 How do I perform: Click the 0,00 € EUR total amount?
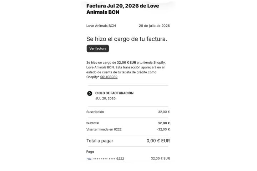(158, 141)
